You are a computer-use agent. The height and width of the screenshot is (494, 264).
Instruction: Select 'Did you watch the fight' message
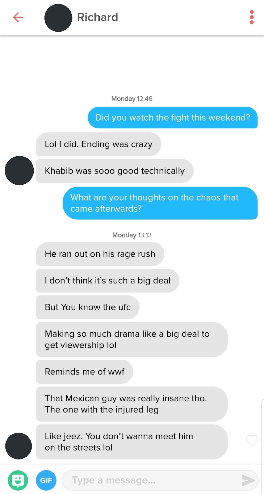[x=173, y=118]
